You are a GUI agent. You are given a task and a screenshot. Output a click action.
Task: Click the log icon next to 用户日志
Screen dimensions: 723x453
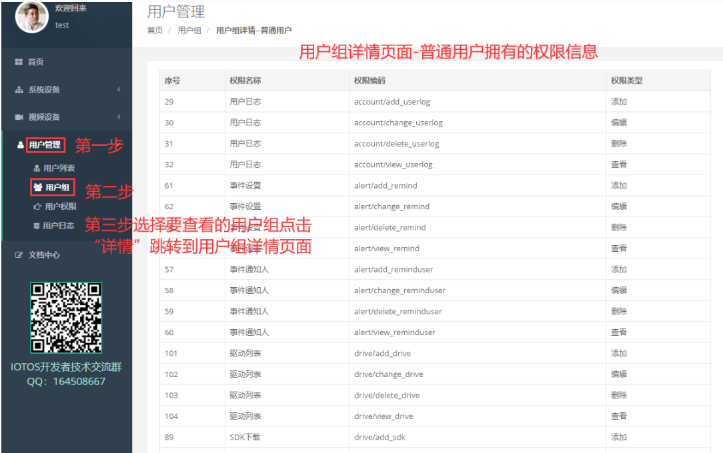click(36, 225)
